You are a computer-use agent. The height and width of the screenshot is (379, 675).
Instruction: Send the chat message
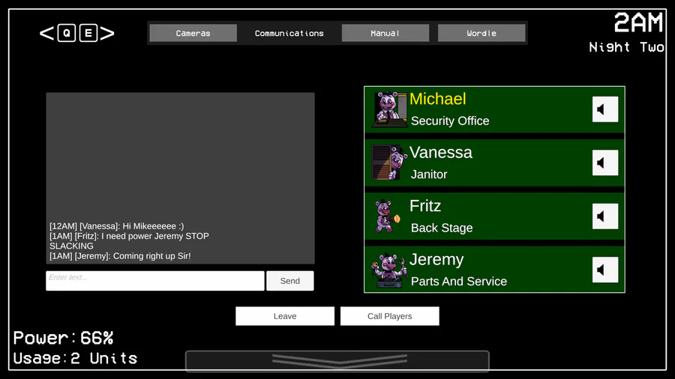point(289,281)
